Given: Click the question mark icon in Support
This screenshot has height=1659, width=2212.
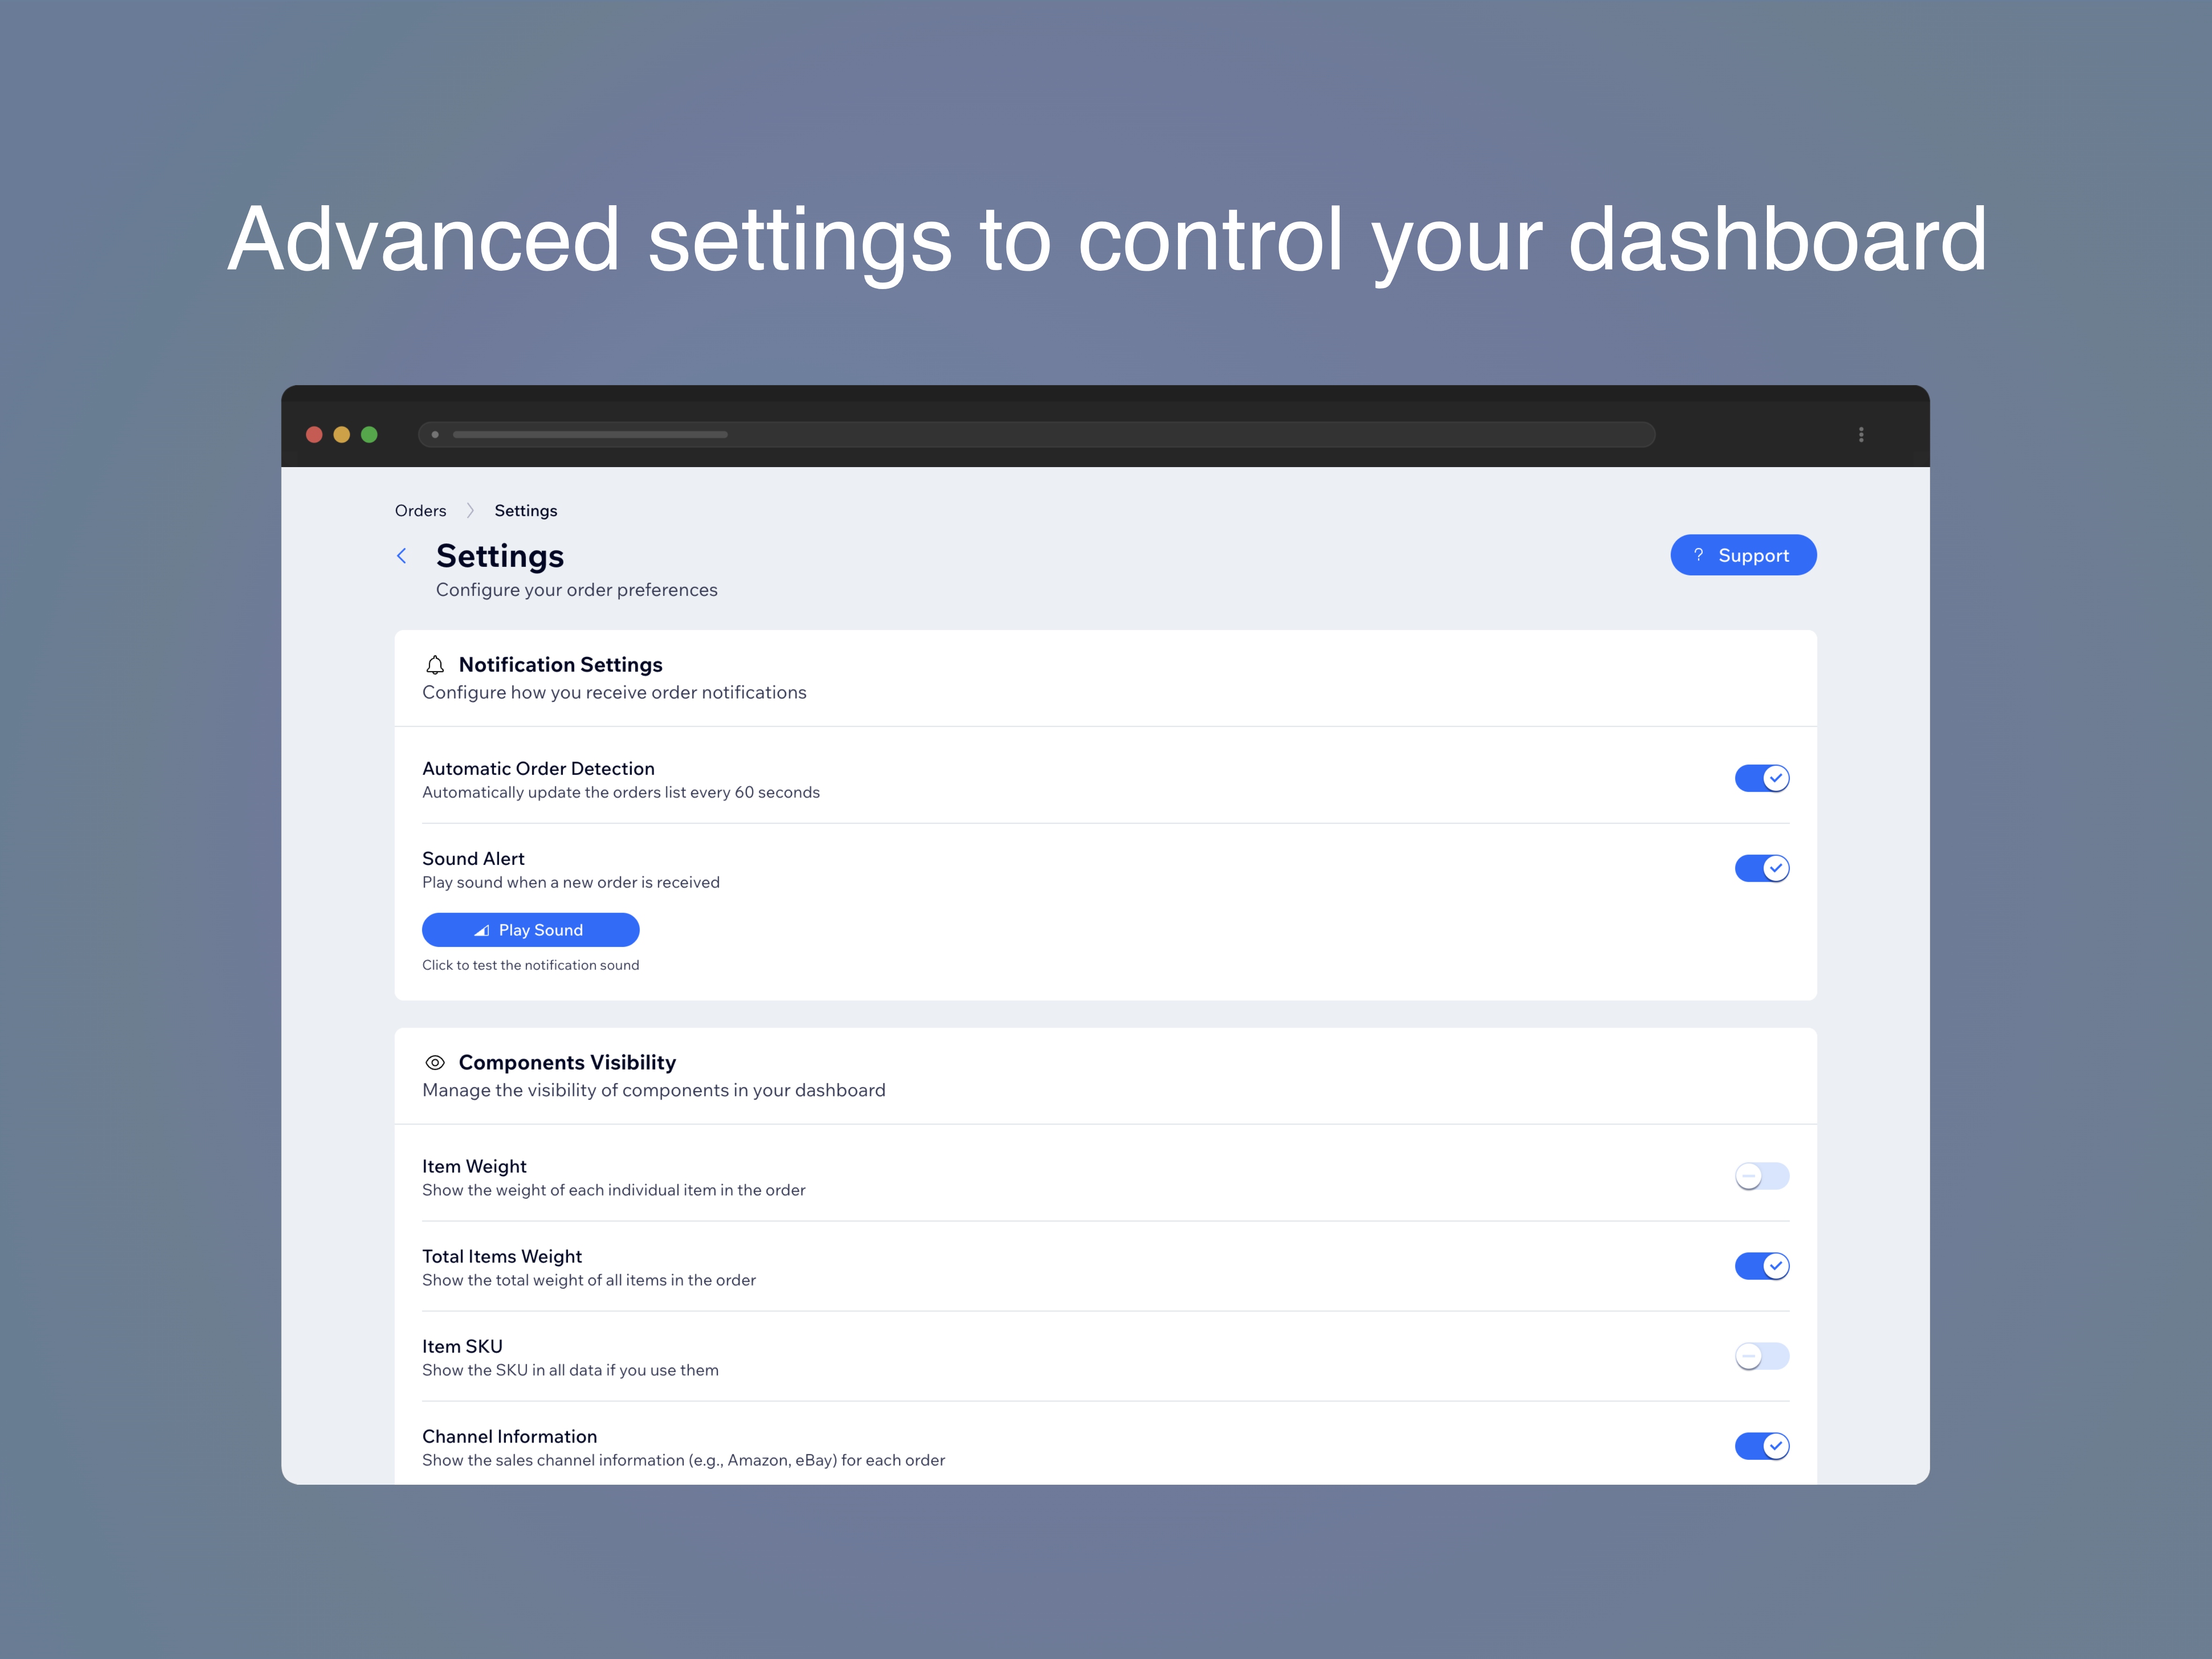Looking at the screenshot, I should click(x=1698, y=555).
